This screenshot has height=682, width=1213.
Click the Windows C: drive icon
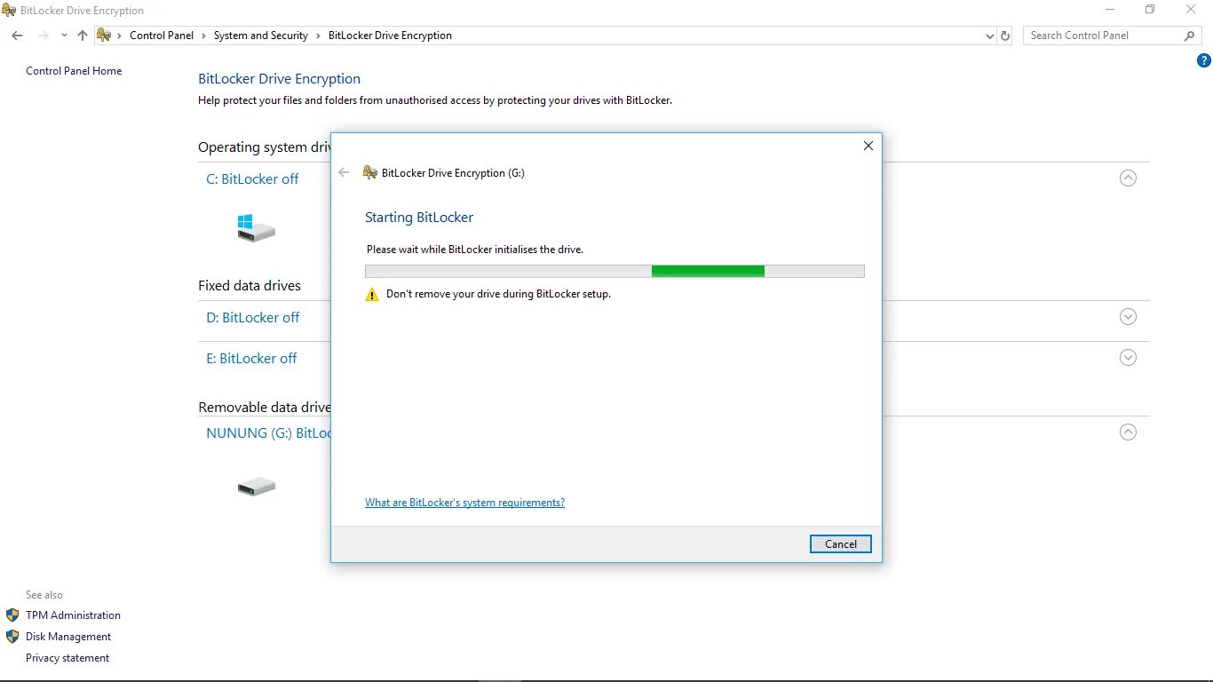click(x=256, y=228)
